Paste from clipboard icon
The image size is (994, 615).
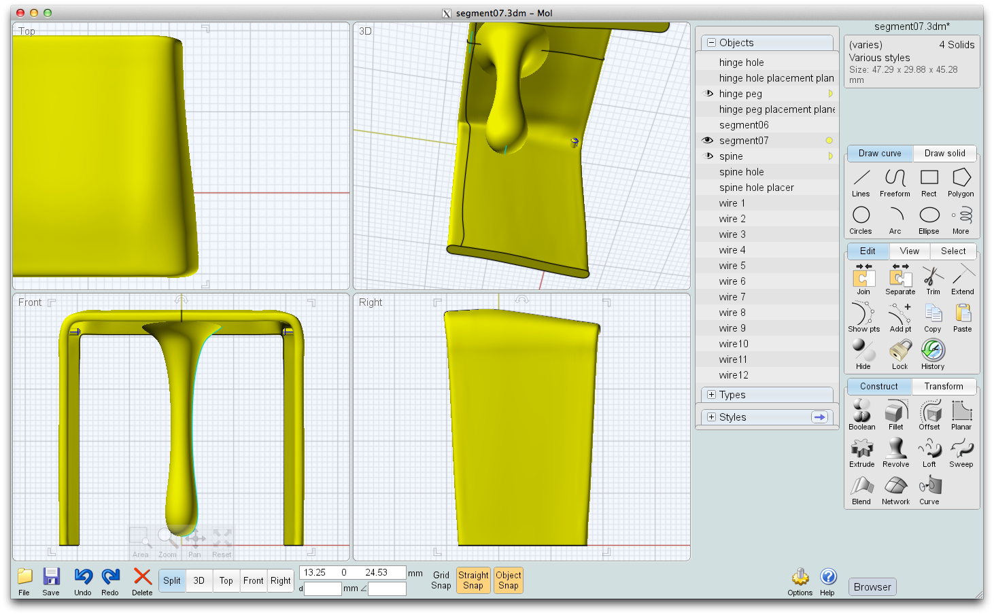(x=963, y=317)
